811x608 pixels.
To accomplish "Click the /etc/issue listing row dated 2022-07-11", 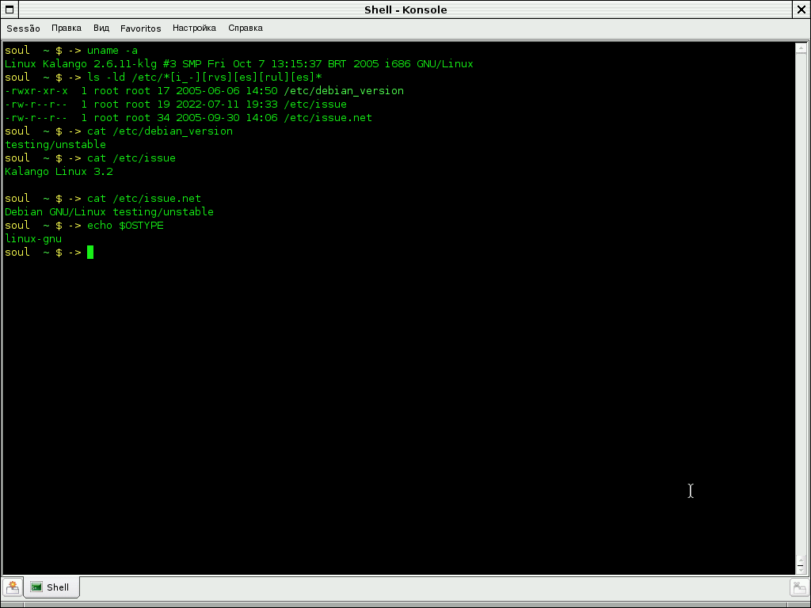I will click(x=176, y=104).
